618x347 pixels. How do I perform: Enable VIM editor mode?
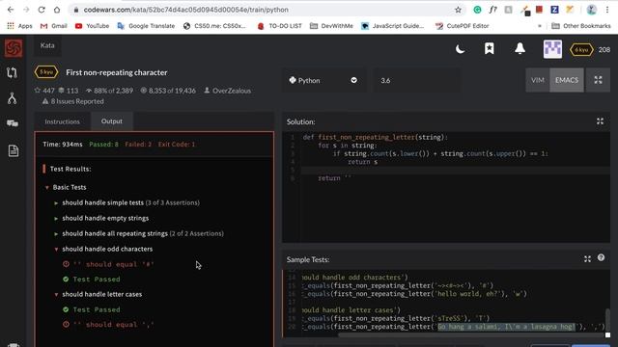tap(538, 80)
